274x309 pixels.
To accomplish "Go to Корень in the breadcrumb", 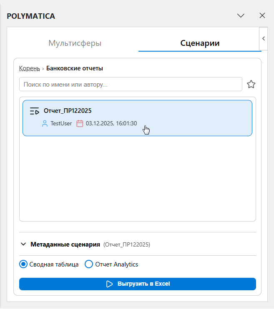I will tap(29, 68).
